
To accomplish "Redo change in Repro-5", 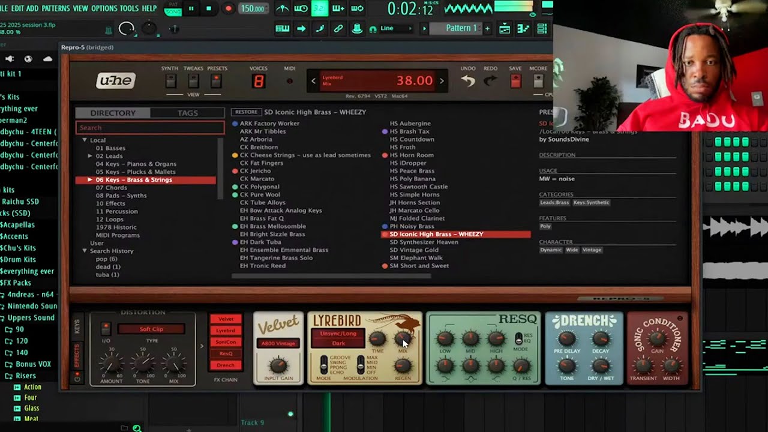I will [x=491, y=81].
